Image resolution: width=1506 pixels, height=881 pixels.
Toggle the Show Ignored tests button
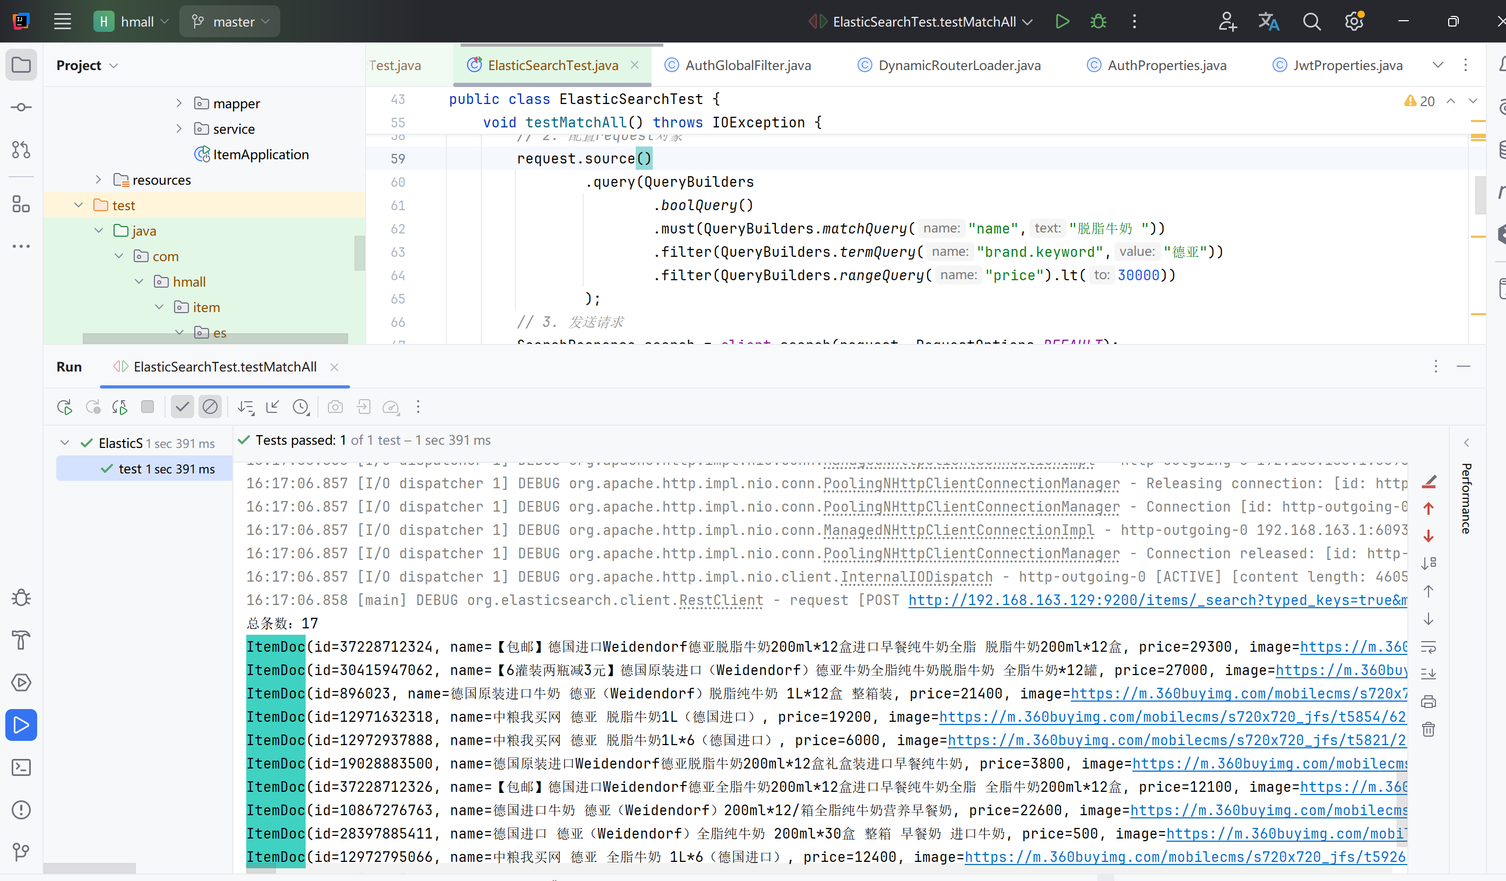(210, 407)
